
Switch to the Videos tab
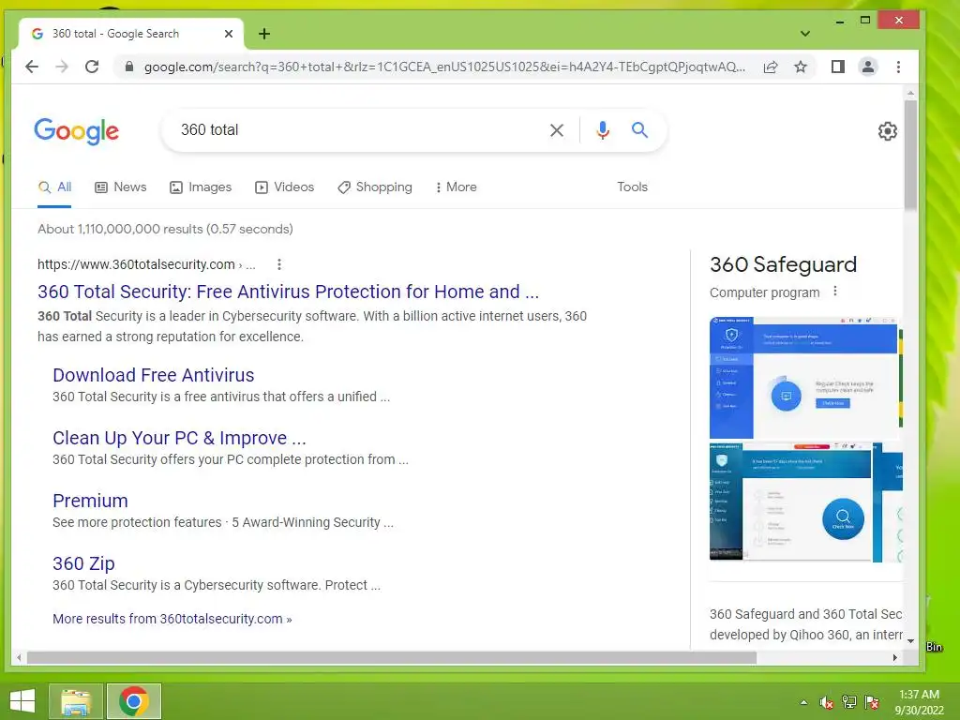pos(285,187)
